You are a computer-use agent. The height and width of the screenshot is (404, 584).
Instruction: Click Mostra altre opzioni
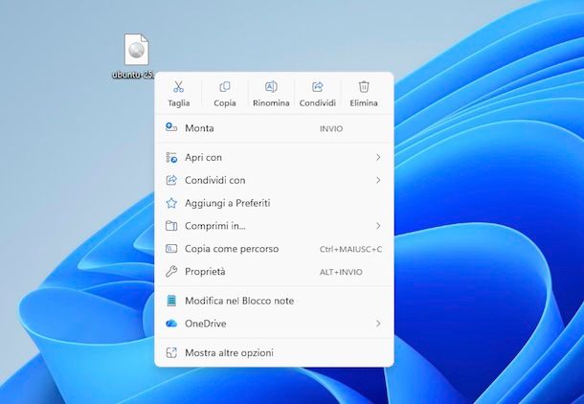click(274, 352)
